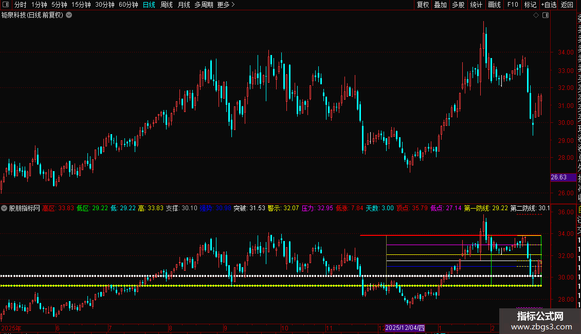The width and height of the screenshot is (581, 334).
Task: Click the 2025/12/04/四 date marker
Action: [405, 328]
